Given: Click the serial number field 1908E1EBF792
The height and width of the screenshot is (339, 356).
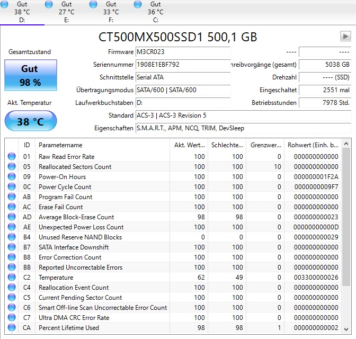Looking at the screenshot, I should click(183, 65).
